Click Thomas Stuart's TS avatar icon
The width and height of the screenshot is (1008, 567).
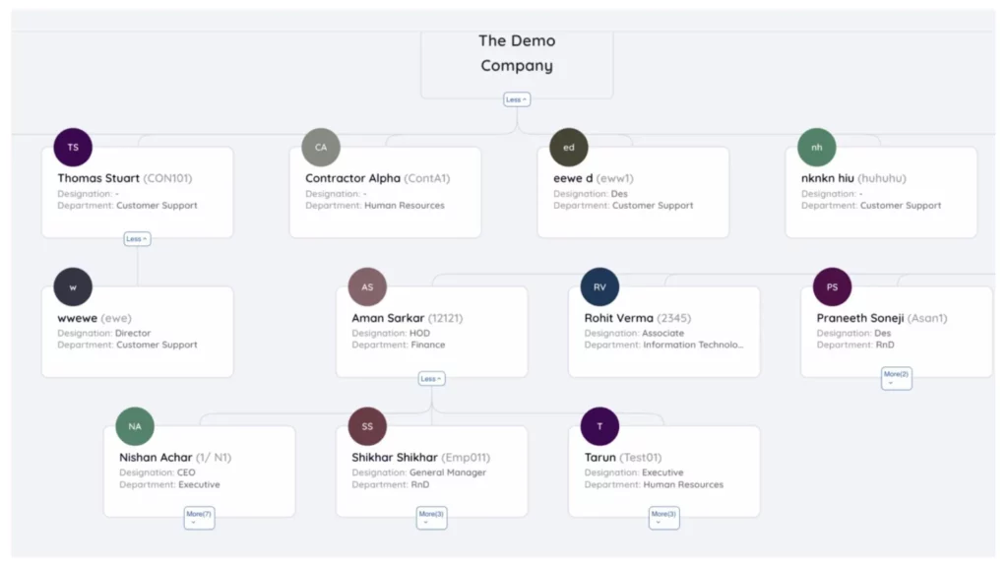point(73,148)
